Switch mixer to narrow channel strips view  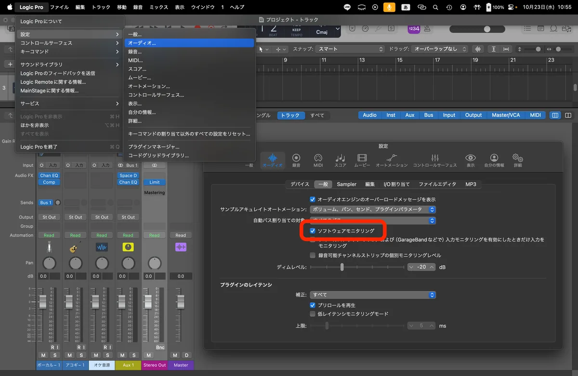(x=555, y=115)
